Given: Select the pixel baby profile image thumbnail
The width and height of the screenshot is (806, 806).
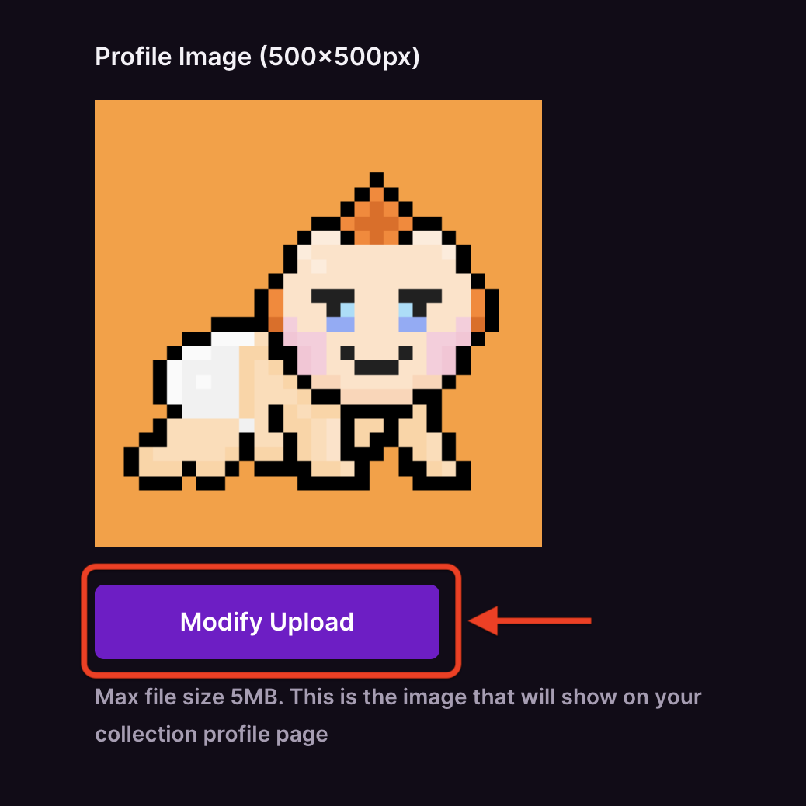Looking at the screenshot, I should [x=318, y=323].
